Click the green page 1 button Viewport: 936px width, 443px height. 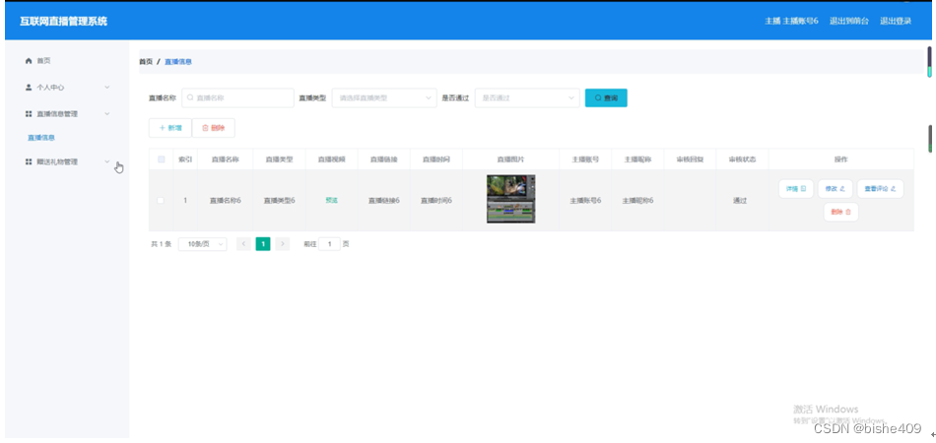pyautogui.click(x=263, y=244)
